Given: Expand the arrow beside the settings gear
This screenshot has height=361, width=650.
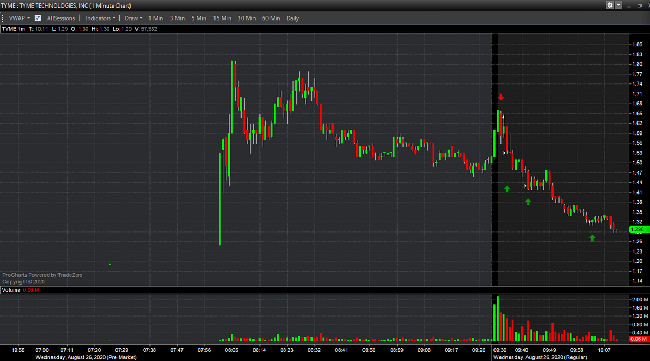Looking at the screenshot, I should [x=617, y=5].
